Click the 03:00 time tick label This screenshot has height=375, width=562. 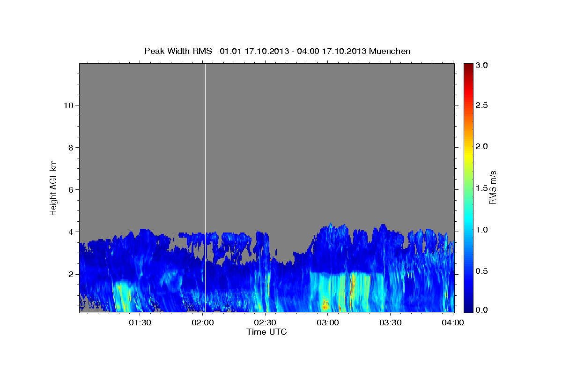click(328, 322)
